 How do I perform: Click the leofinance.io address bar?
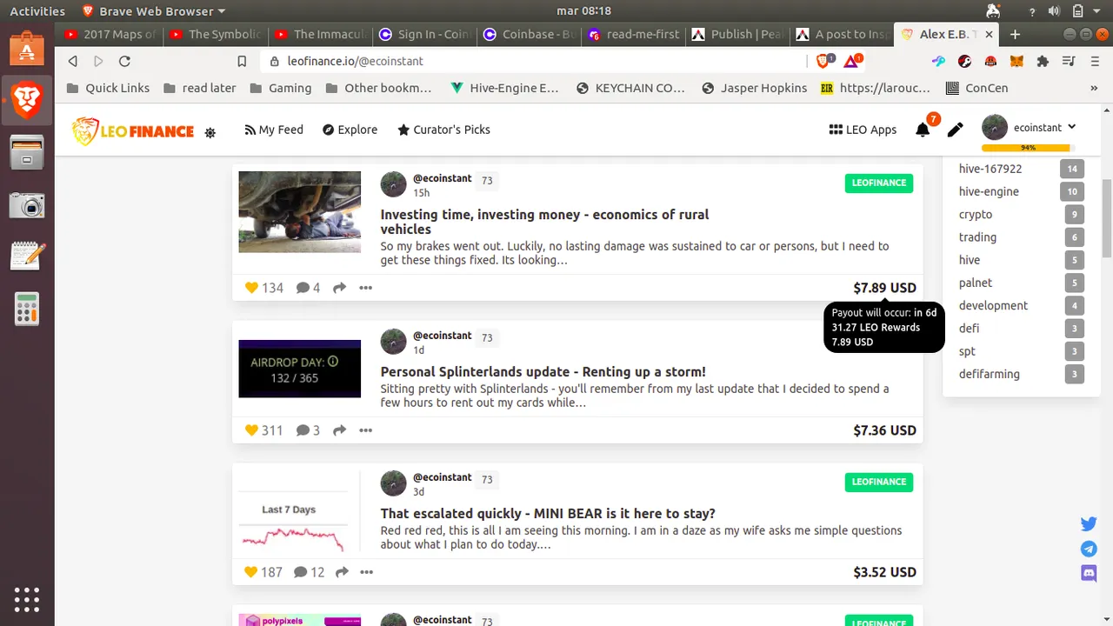click(534, 61)
